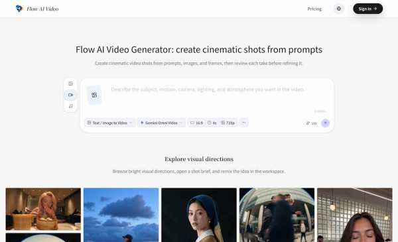Open the Text / Image to Video dropdown

point(109,123)
